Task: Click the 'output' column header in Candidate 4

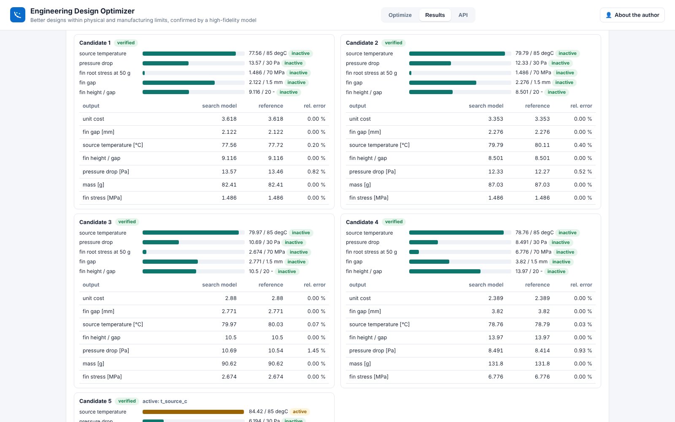Action: click(358, 285)
